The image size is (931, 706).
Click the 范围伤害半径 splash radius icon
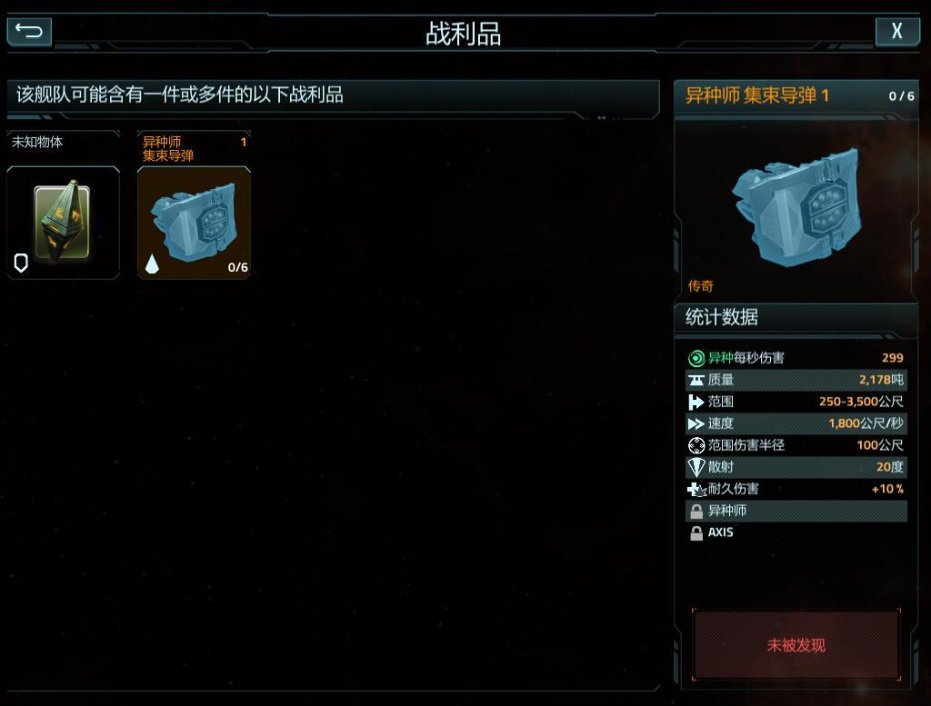click(x=696, y=445)
